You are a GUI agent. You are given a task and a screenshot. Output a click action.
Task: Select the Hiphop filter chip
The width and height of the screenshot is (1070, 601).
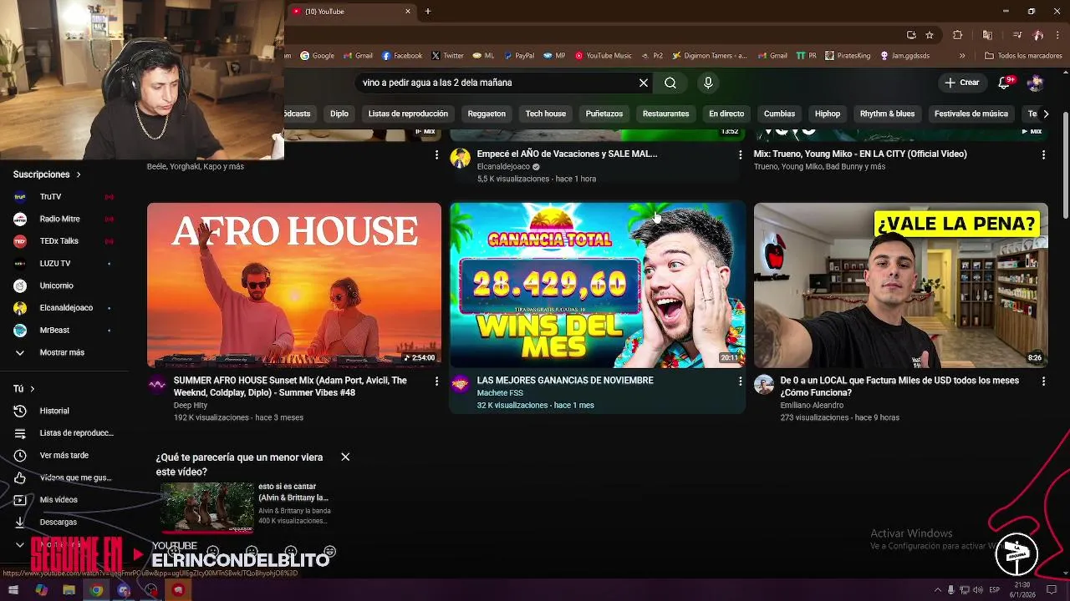828,114
